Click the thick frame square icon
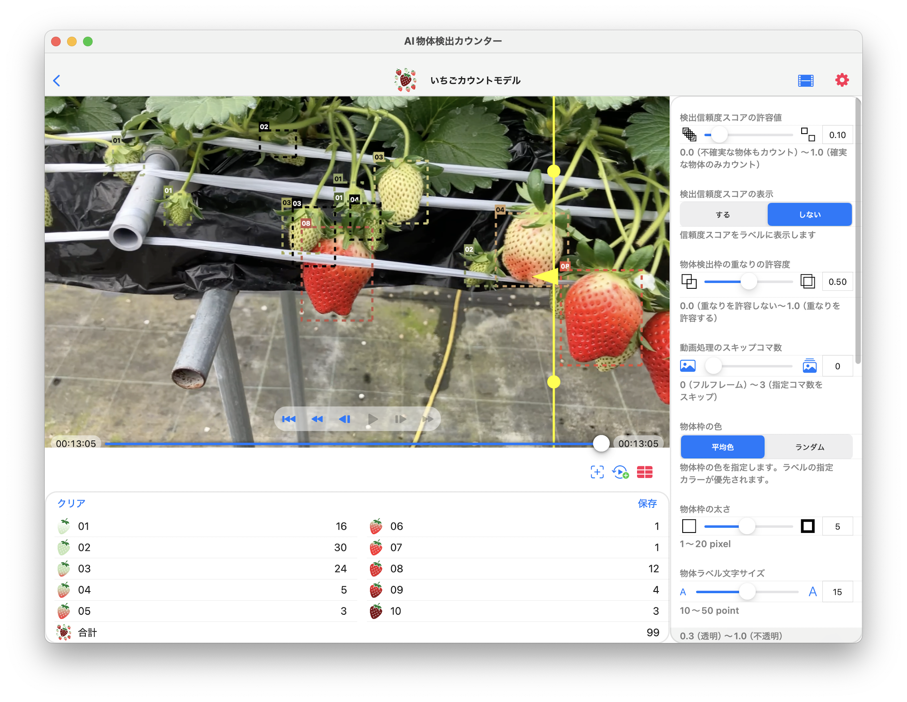This screenshot has width=907, height=702. [x=807, y=526]
